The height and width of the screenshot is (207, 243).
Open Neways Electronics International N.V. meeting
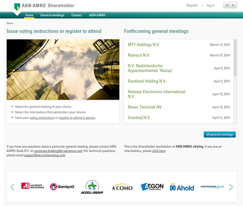click(x=157, y=94)
